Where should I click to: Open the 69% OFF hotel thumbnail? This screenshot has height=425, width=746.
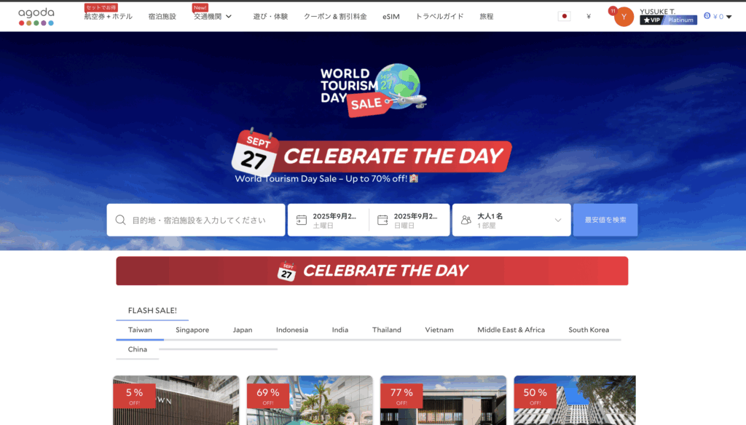310,400
